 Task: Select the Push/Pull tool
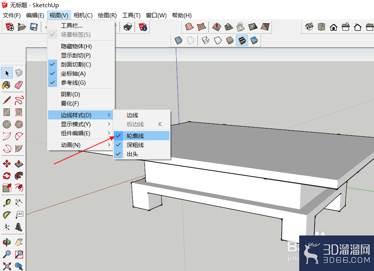(x=19, y=164)
